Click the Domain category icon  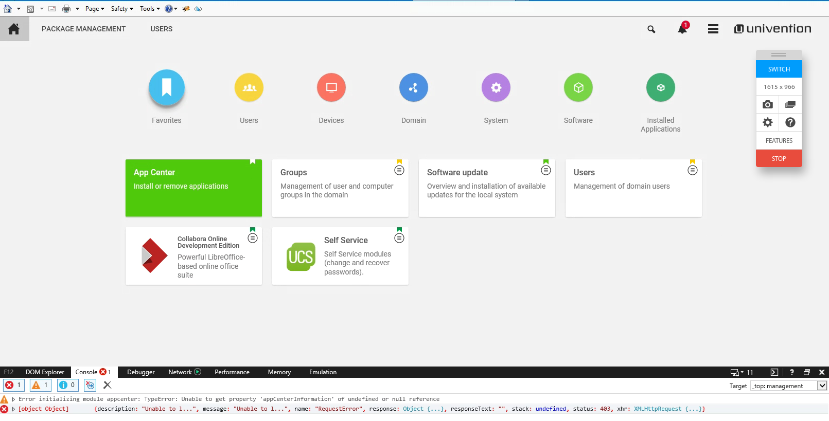coord(413,87)
